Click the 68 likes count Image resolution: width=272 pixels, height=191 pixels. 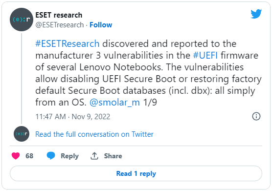coord(29,156)
